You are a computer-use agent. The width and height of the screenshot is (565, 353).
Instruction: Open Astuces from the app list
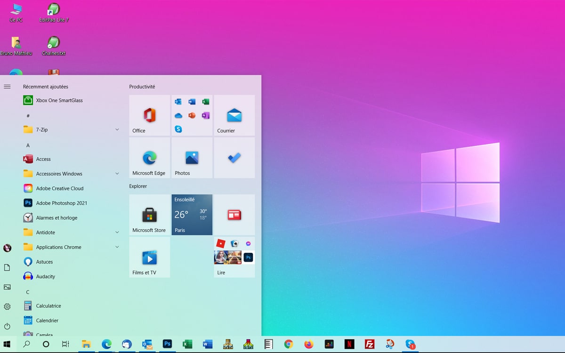coord(72,262)
